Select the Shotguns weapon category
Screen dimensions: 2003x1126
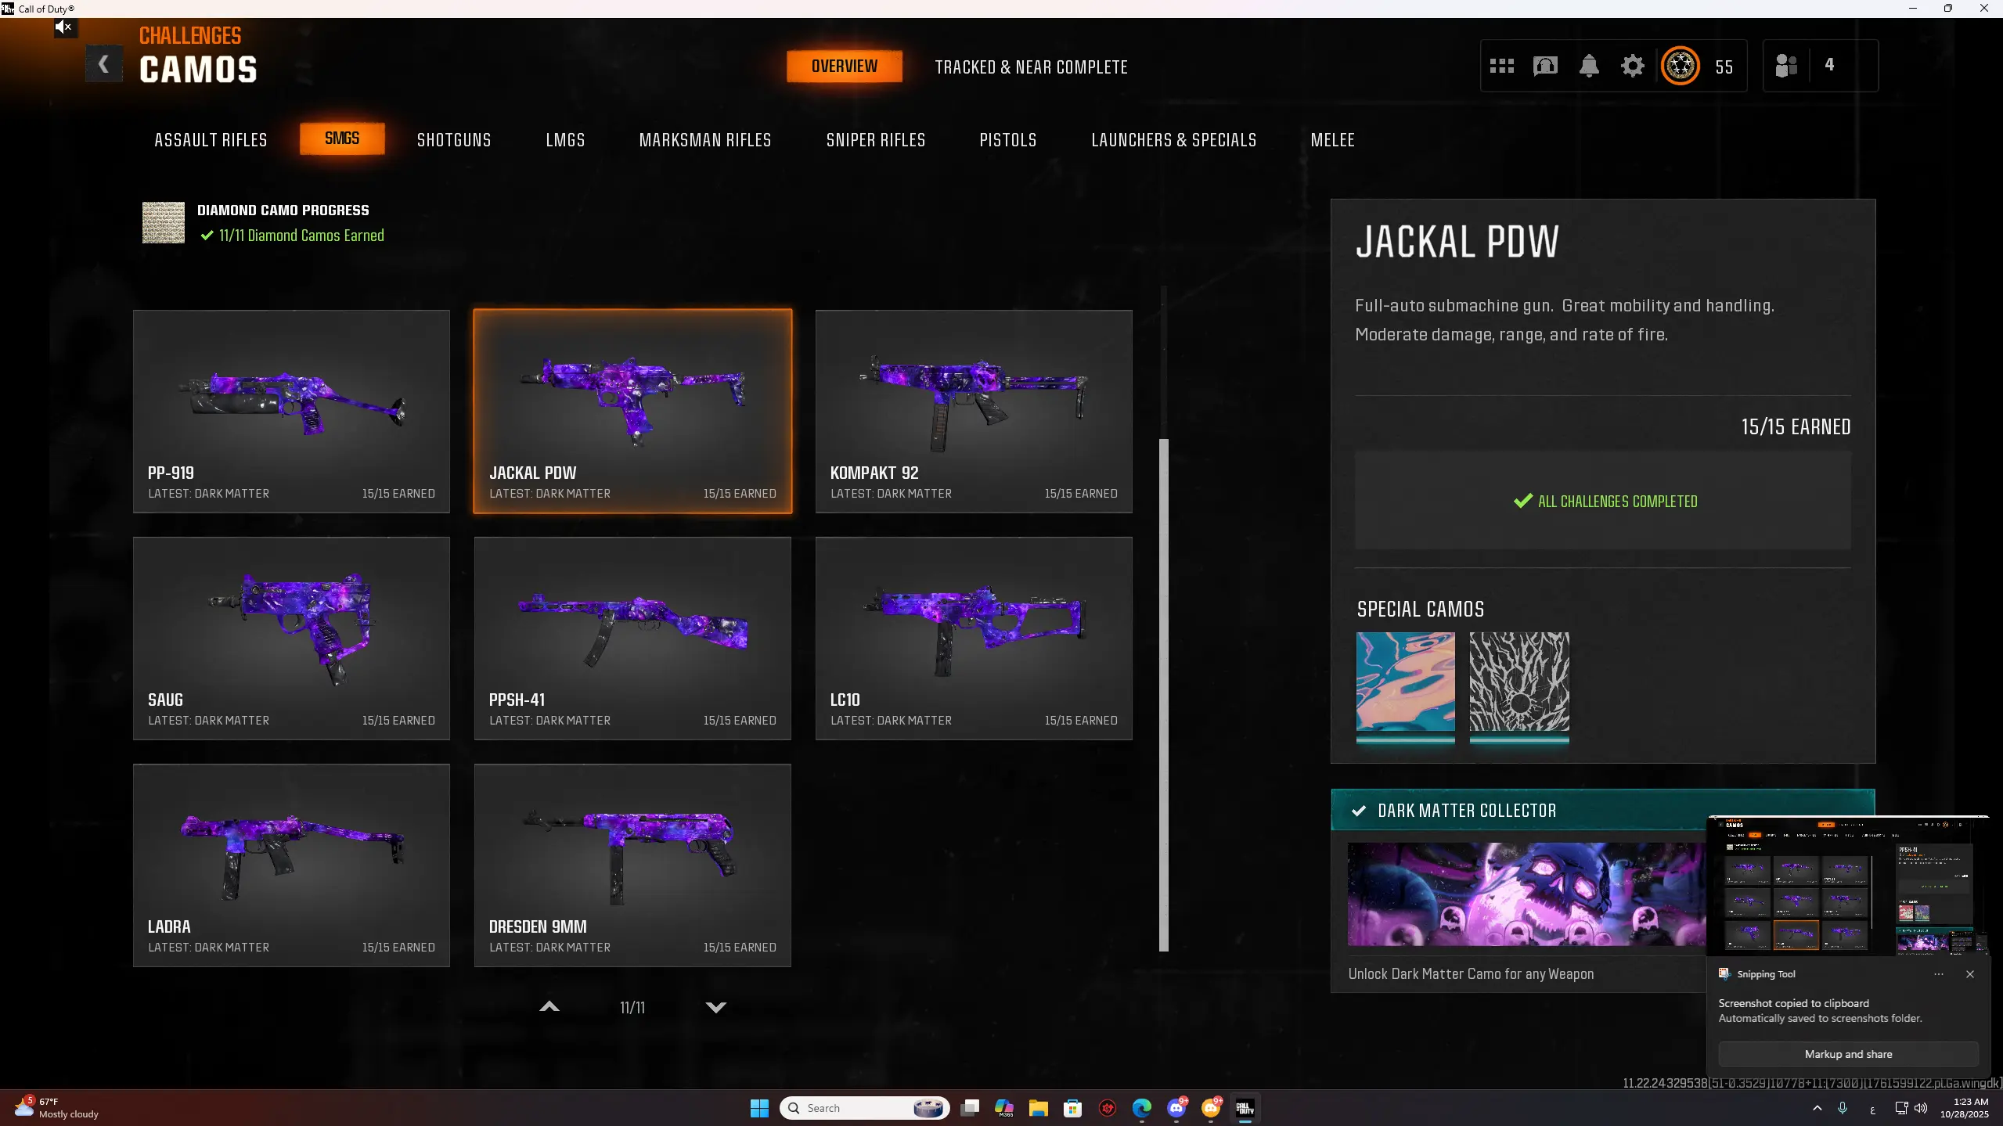pyautogui.click(x=454, y=140)
